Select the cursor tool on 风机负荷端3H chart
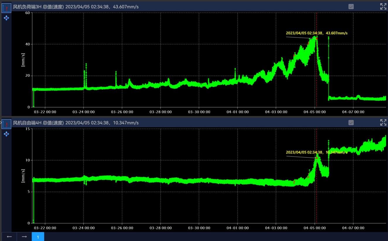388x241 pixels. (6, 7)
